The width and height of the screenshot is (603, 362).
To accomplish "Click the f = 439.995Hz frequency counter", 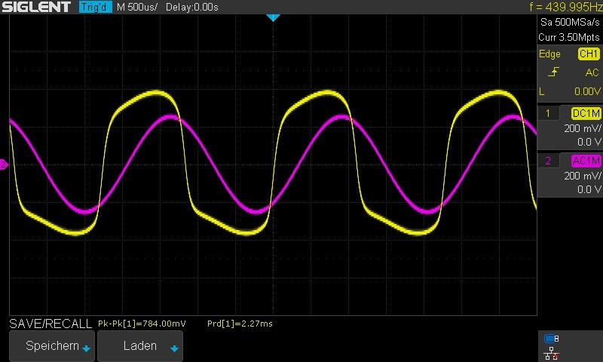I will (x=565, y=7).
